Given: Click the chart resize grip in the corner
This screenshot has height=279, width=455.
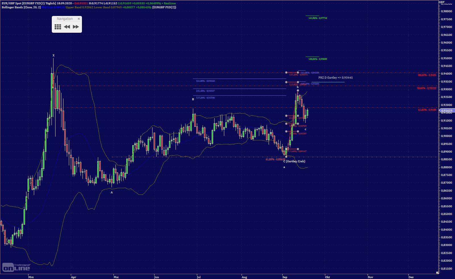Looking at the screenshot, I should 437,273.
